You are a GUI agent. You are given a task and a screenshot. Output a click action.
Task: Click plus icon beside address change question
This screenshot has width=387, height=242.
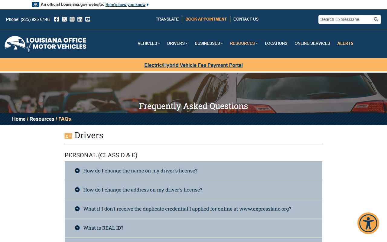[77, 190]
